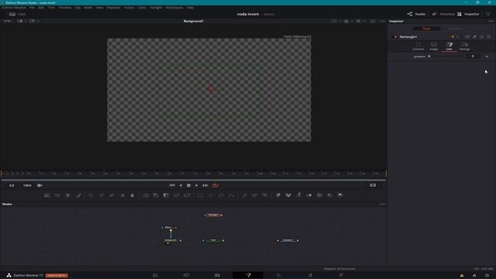Toggle the Inspector panel button
Image resolution: width=496 pixels, height=279 pixels.
(x=468, y=14)
